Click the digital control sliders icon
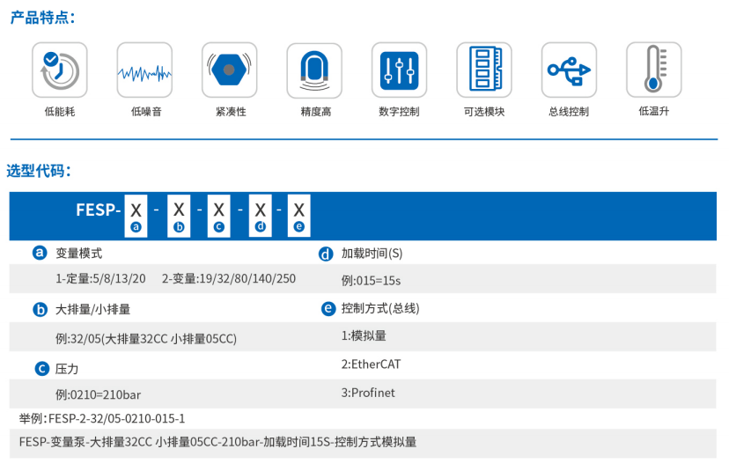 399,70
